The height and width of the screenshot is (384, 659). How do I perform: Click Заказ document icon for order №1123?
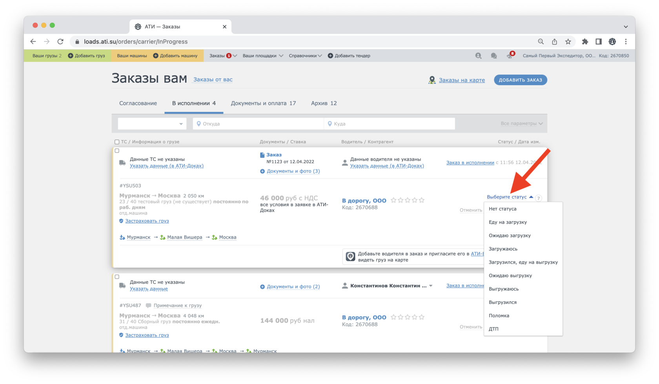click(262, 155)
